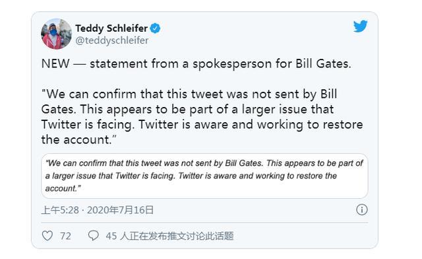Open Teddy Schleifer's profile avatar
This screenshot has height=259, width=422.
56,34
